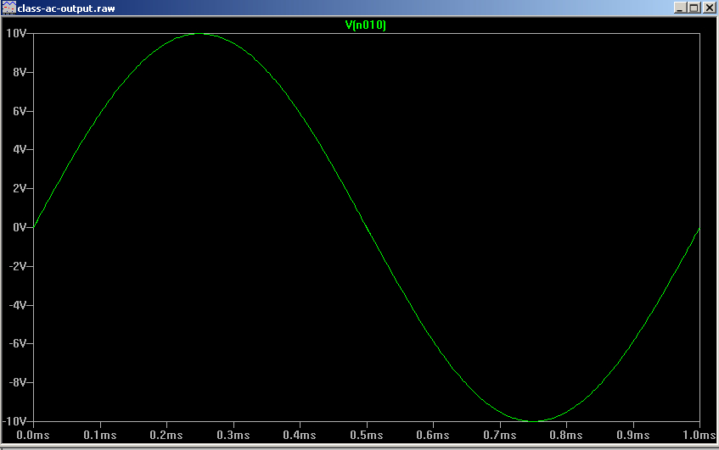The height and width of the screenshot is (450, 719).
Task: Click the 10V vertical axis label
Action: pos(16,33)
